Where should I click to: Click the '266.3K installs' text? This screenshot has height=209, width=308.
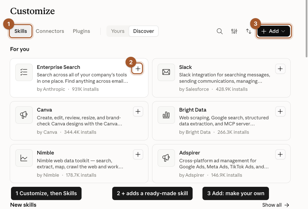tap(233, 132)
